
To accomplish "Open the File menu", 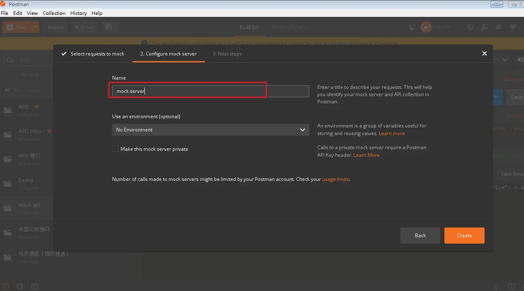I will pos(4,13).
